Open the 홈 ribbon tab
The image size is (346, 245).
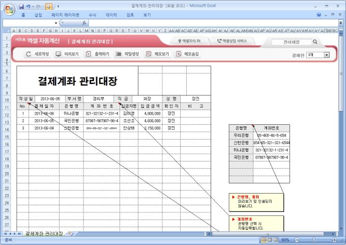point(23,15)
